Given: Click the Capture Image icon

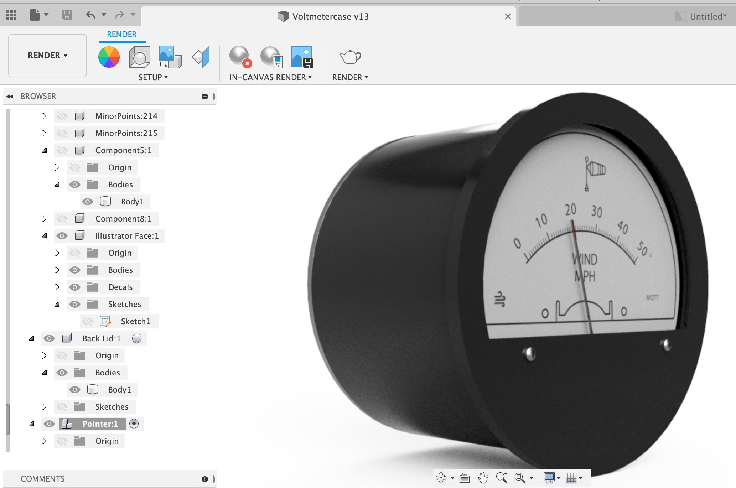Looking at the screenshot, I should [x=302, y=57].
